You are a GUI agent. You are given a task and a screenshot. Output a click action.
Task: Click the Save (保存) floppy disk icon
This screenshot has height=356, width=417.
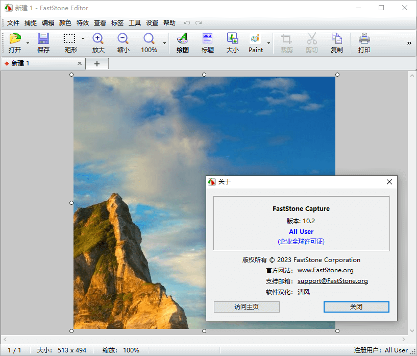43,39
